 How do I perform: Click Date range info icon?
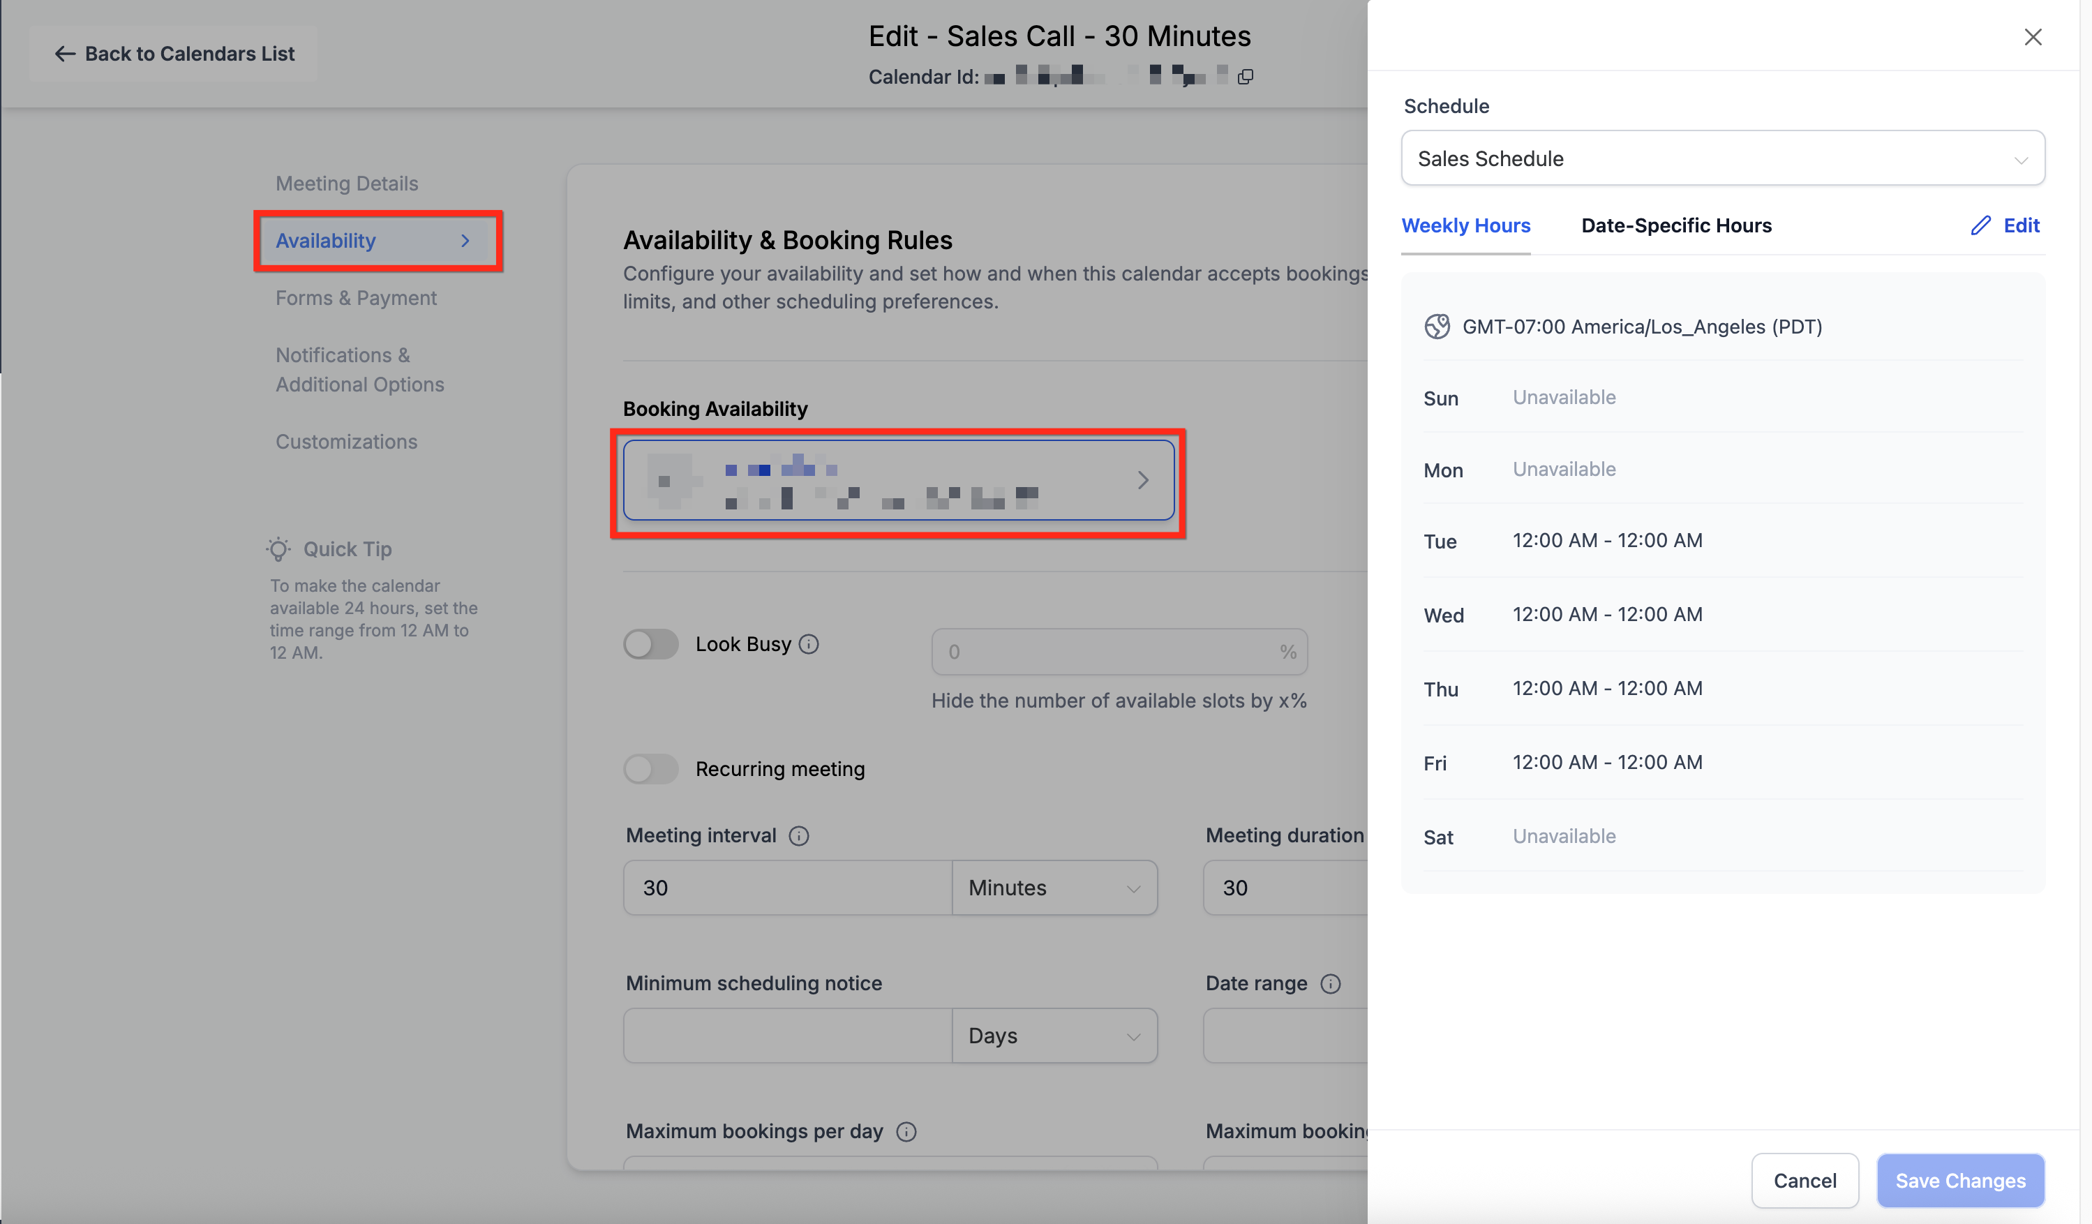[x=1331, y=984]
